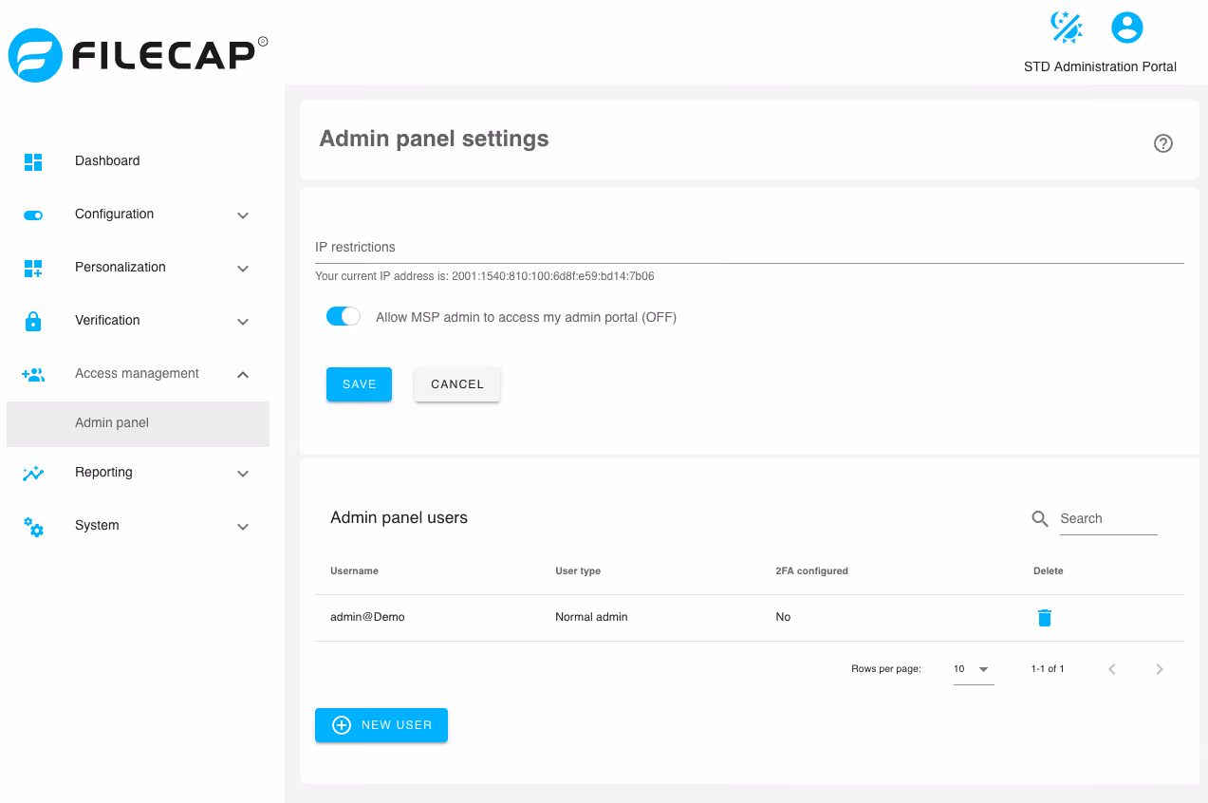Toggle Allow MSP admin access switch
1208x803 pixels.
tap(344, 317)
